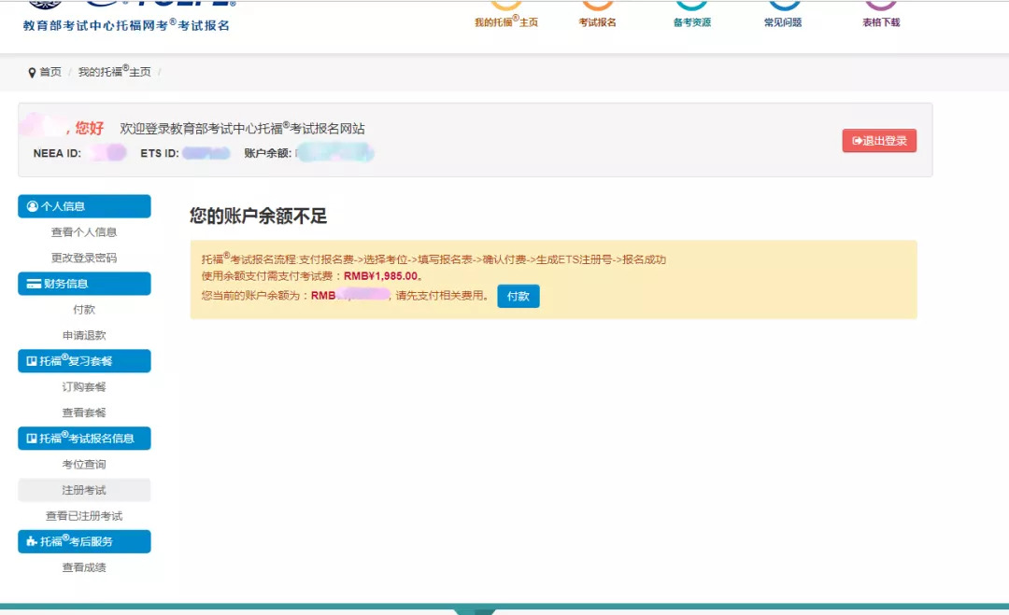Click the 托福复习套餐 book icon
The image size is (1009, 615).
click(x=31, y=361)
